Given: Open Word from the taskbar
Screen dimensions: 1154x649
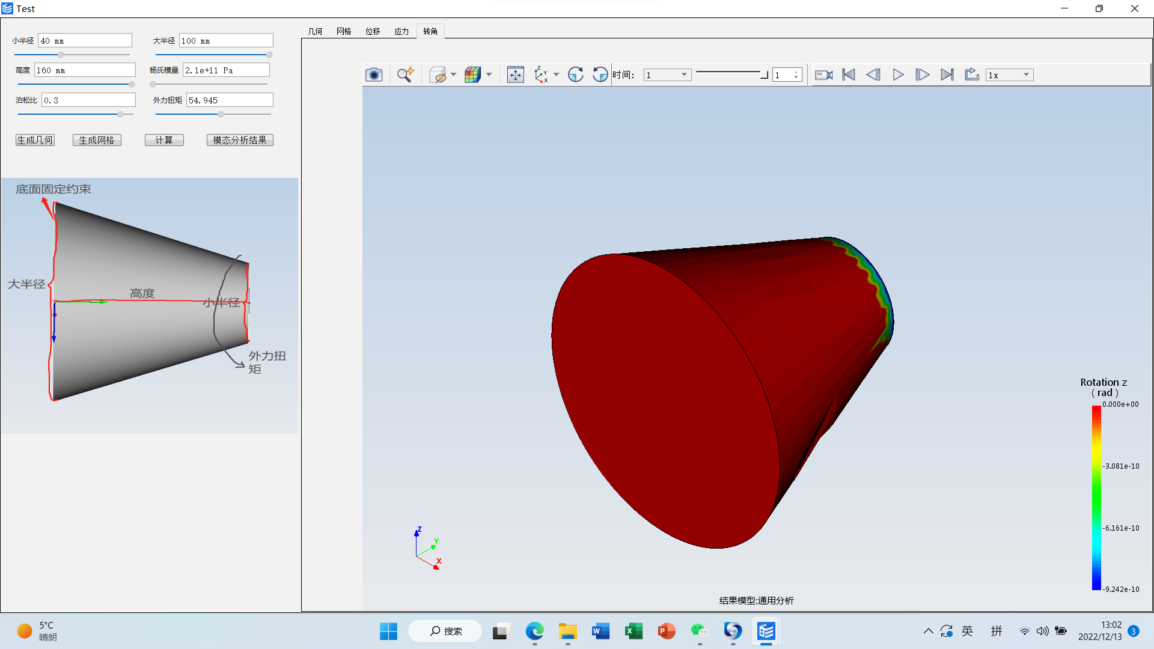Looking at the screenshot, I should click(x=600, y=631).
